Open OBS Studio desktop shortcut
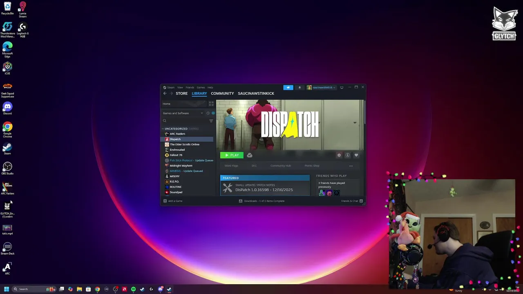 [x=7, y=168]
